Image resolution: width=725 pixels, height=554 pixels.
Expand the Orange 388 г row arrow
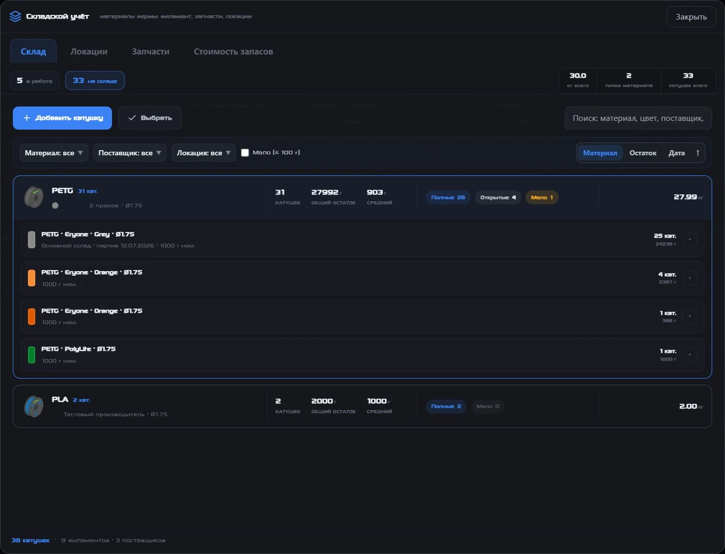(x=690, y=316)
